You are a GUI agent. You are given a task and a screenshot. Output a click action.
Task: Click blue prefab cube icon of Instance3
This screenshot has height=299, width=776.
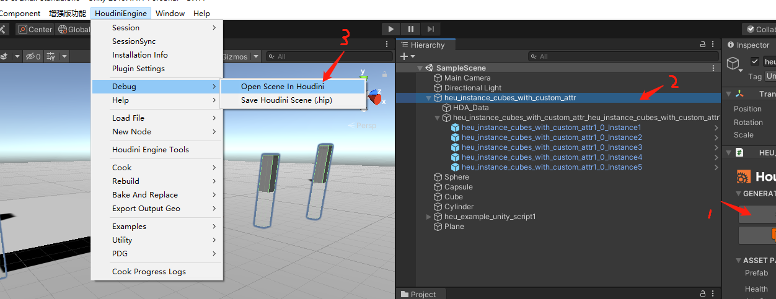[456, 147]
